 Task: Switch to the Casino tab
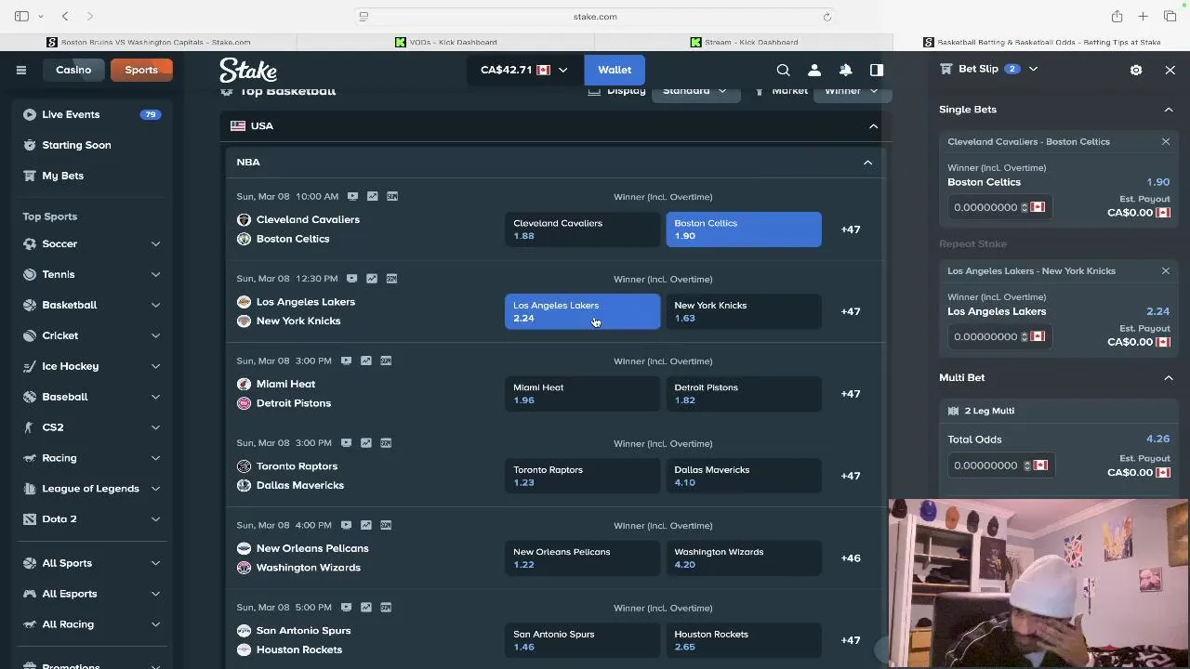(x=73, y=70)
